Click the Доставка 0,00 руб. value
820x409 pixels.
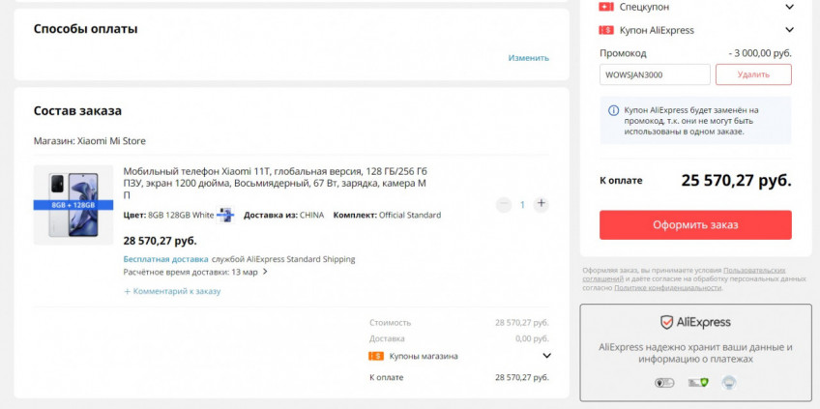pos(532,338)
